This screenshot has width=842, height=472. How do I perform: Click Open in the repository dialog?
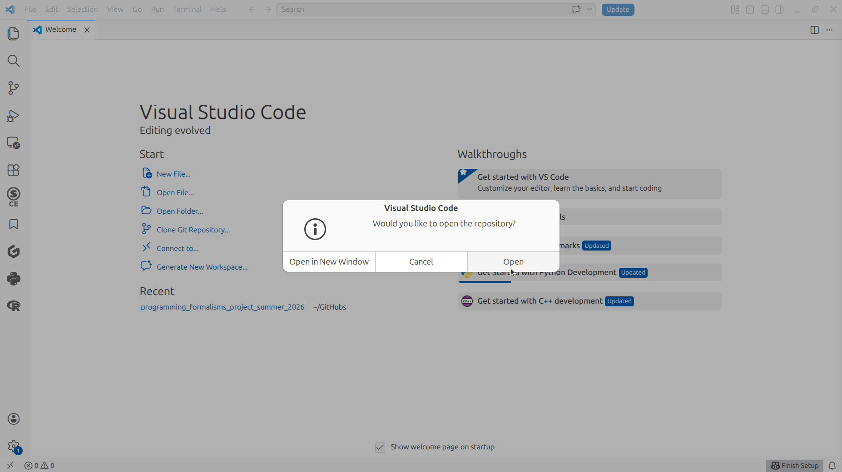pyautogui.click(x=513, y=262)
